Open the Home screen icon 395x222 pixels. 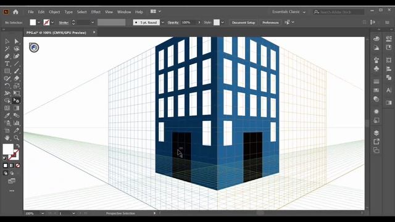(15, 12)
